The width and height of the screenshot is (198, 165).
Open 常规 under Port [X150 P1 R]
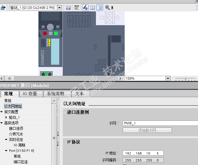tap(17, 156)
